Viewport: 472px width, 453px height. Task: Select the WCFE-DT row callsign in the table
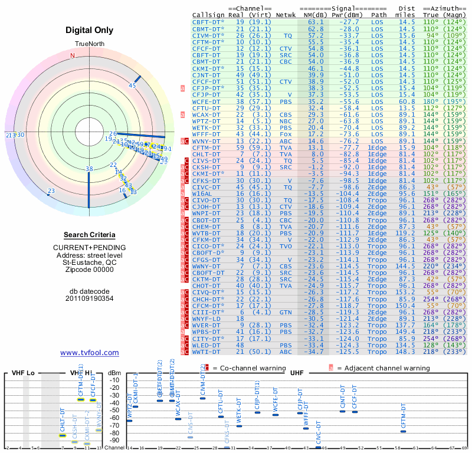click(x=206, y=101)
